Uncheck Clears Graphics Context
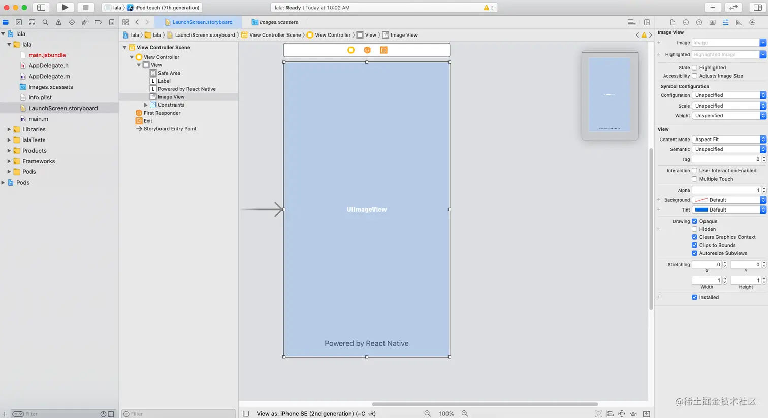Image resolution: width=768 pixels, height=418 pixels. (694, 237)
